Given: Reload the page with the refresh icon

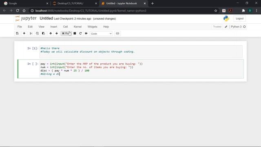Looking at the screenshot, I should click(x=18, y=11).
